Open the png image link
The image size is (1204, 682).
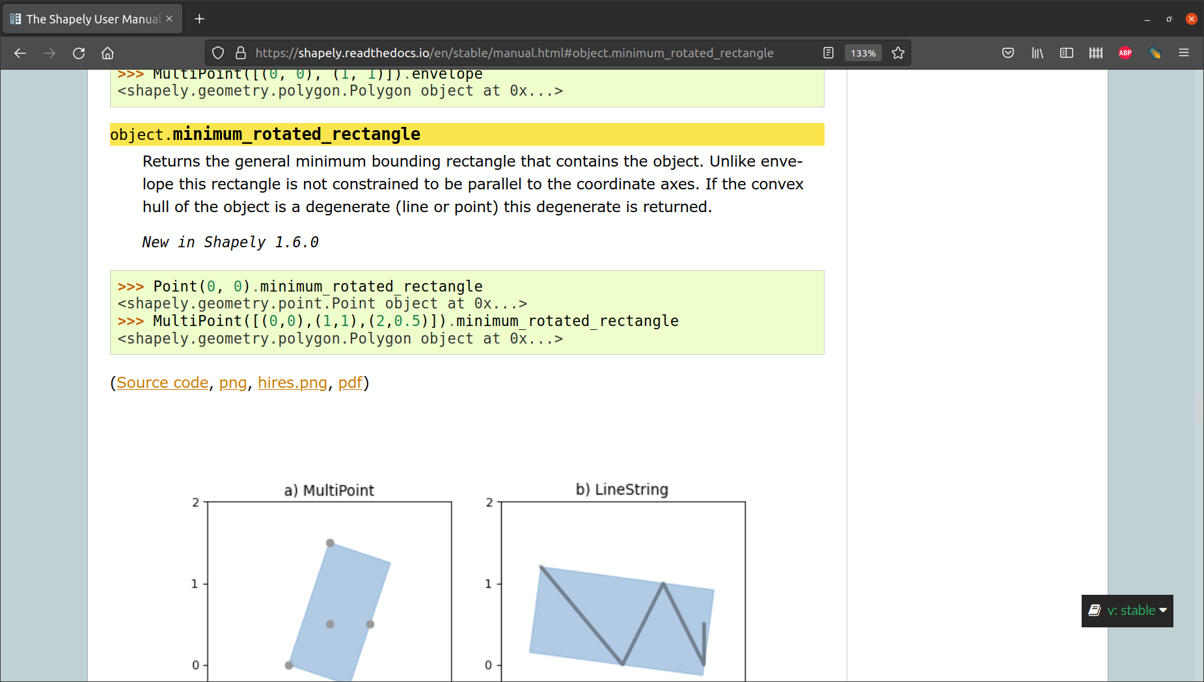pos(233,383)
